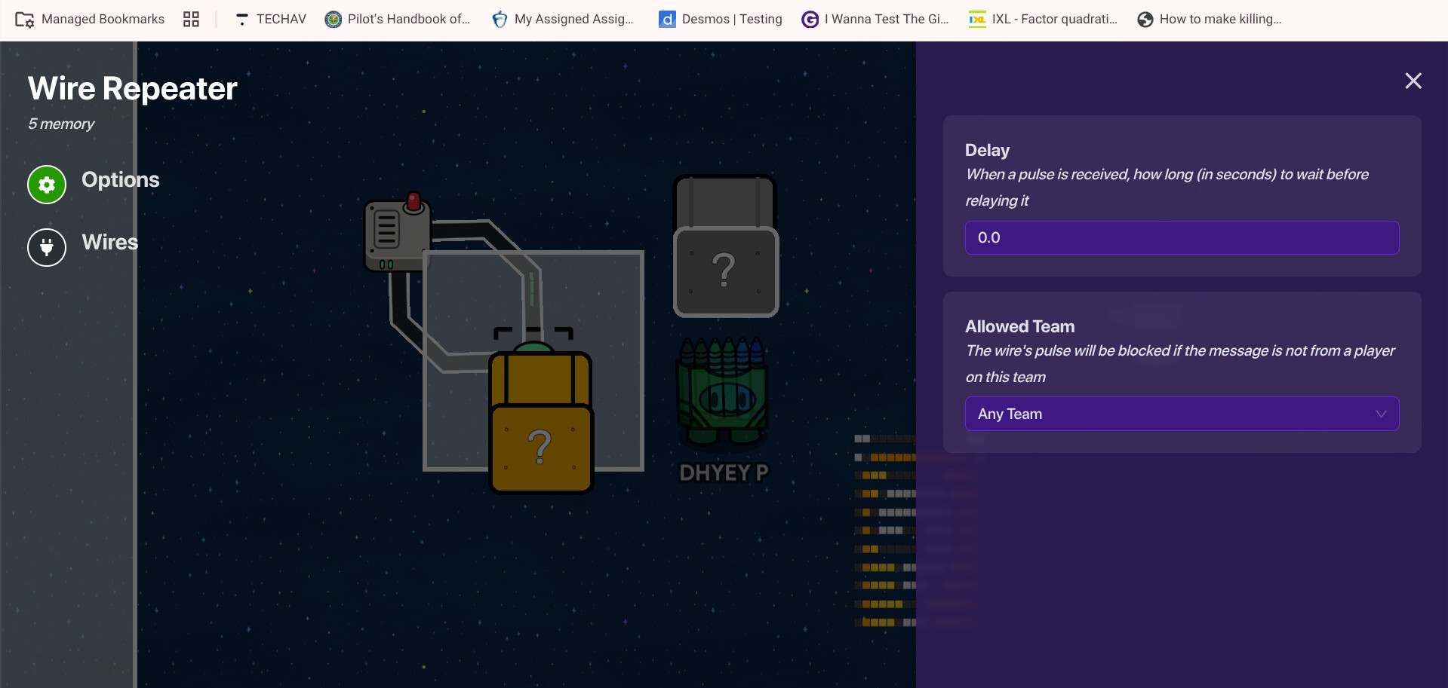
Task: Click the bookmarks grid apps icon
Action: pos(191,20)
